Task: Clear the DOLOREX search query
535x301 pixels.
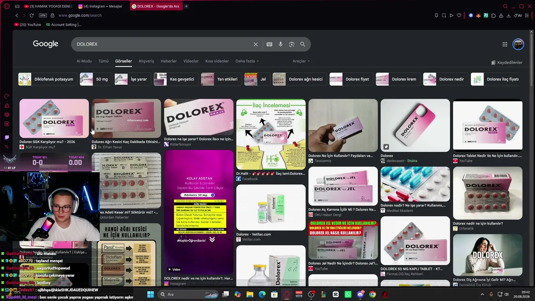Action: (256, 44)
